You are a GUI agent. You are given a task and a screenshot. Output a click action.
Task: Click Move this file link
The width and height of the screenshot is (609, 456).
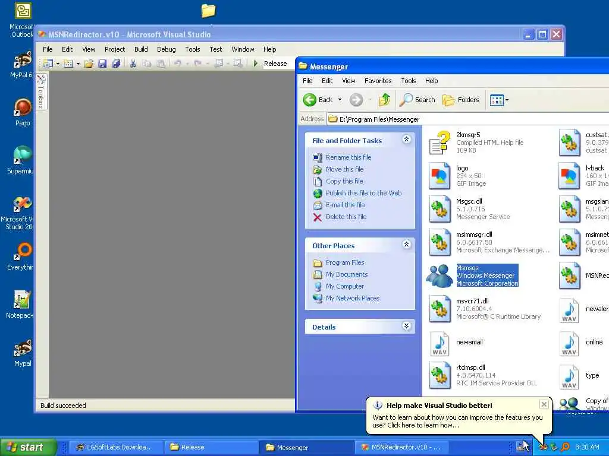(344, 169)
